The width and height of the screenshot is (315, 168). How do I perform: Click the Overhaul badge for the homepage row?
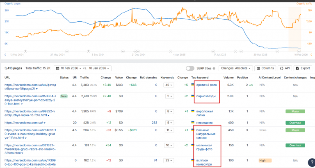point(295,123)
